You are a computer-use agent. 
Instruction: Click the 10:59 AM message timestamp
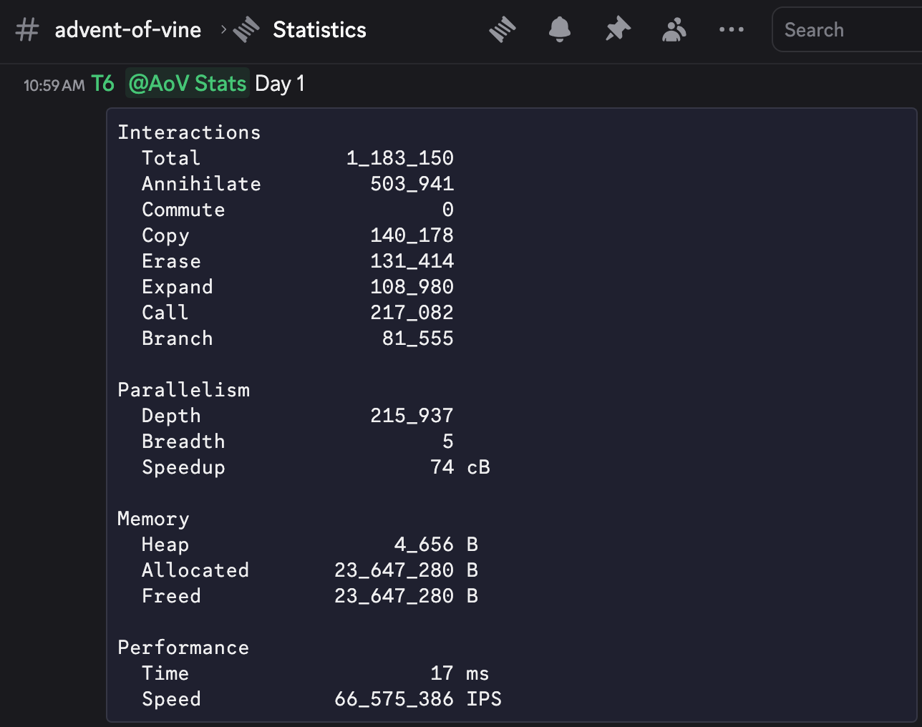click(x=54, y=85)
